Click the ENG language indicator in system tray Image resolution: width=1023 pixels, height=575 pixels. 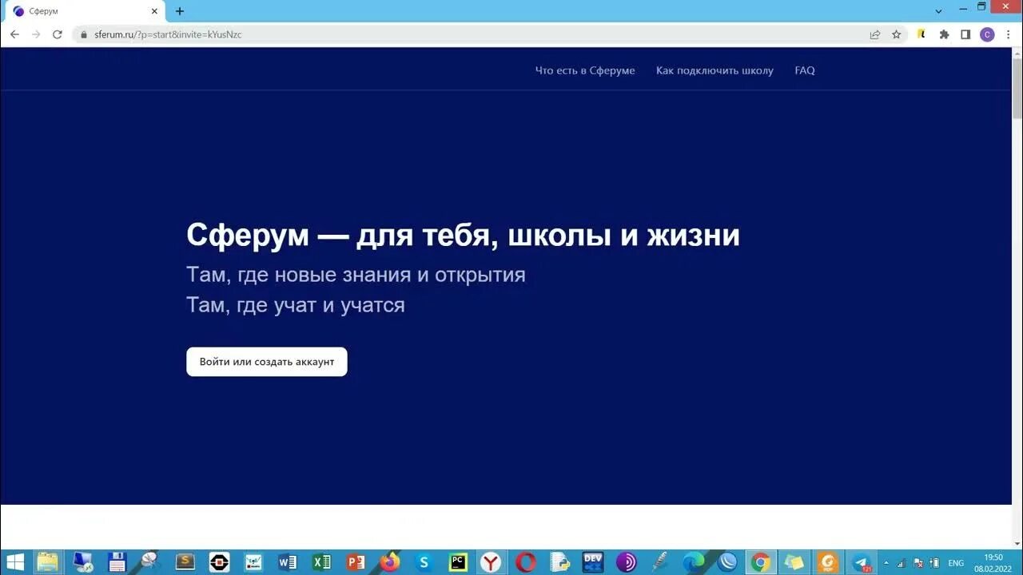957,563
